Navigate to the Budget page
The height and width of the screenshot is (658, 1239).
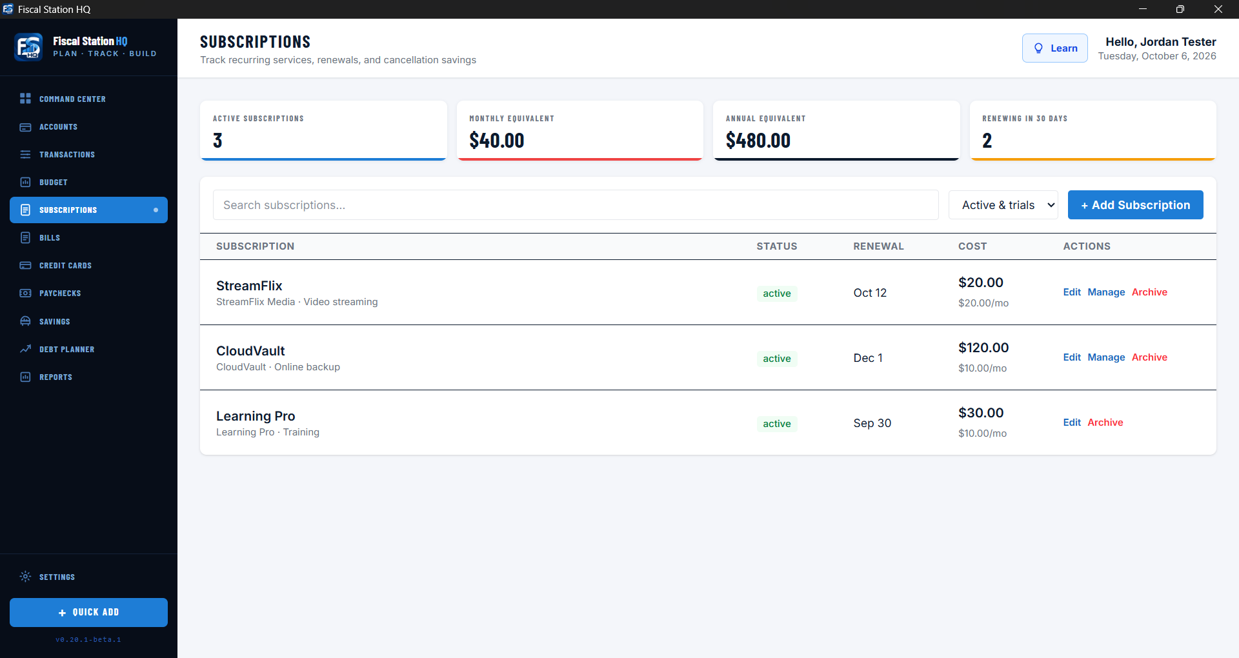[x=53, y=183]
